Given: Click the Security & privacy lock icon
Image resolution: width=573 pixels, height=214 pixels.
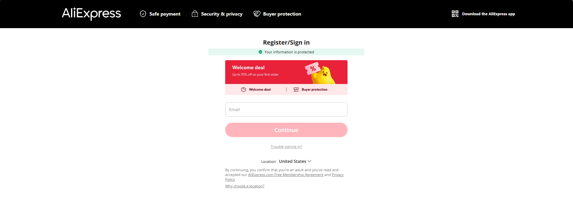Looking at the screenshot, I should (195, 14).
